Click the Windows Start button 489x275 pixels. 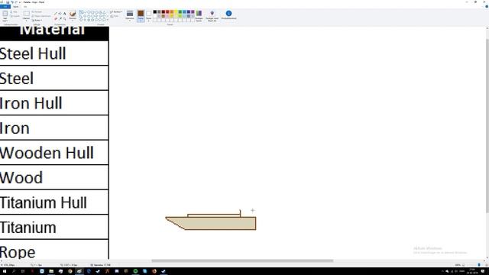[x=5, y=271]
